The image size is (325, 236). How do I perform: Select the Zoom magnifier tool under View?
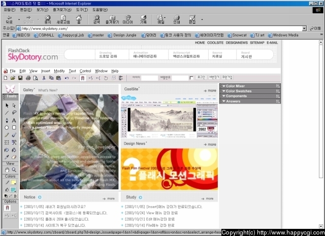pos(14,170)
